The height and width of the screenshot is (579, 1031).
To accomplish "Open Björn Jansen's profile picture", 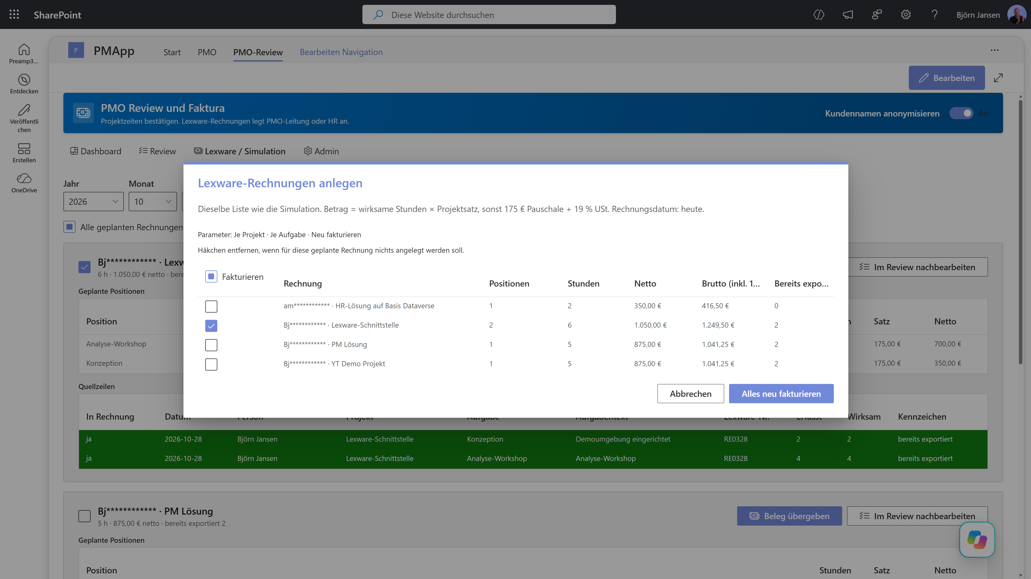I will point(1016,15).
